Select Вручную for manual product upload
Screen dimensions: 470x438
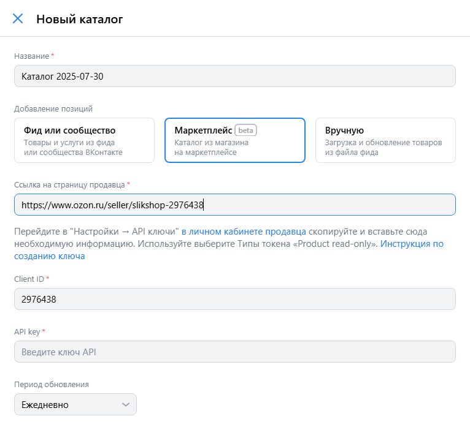coord(385,140)
